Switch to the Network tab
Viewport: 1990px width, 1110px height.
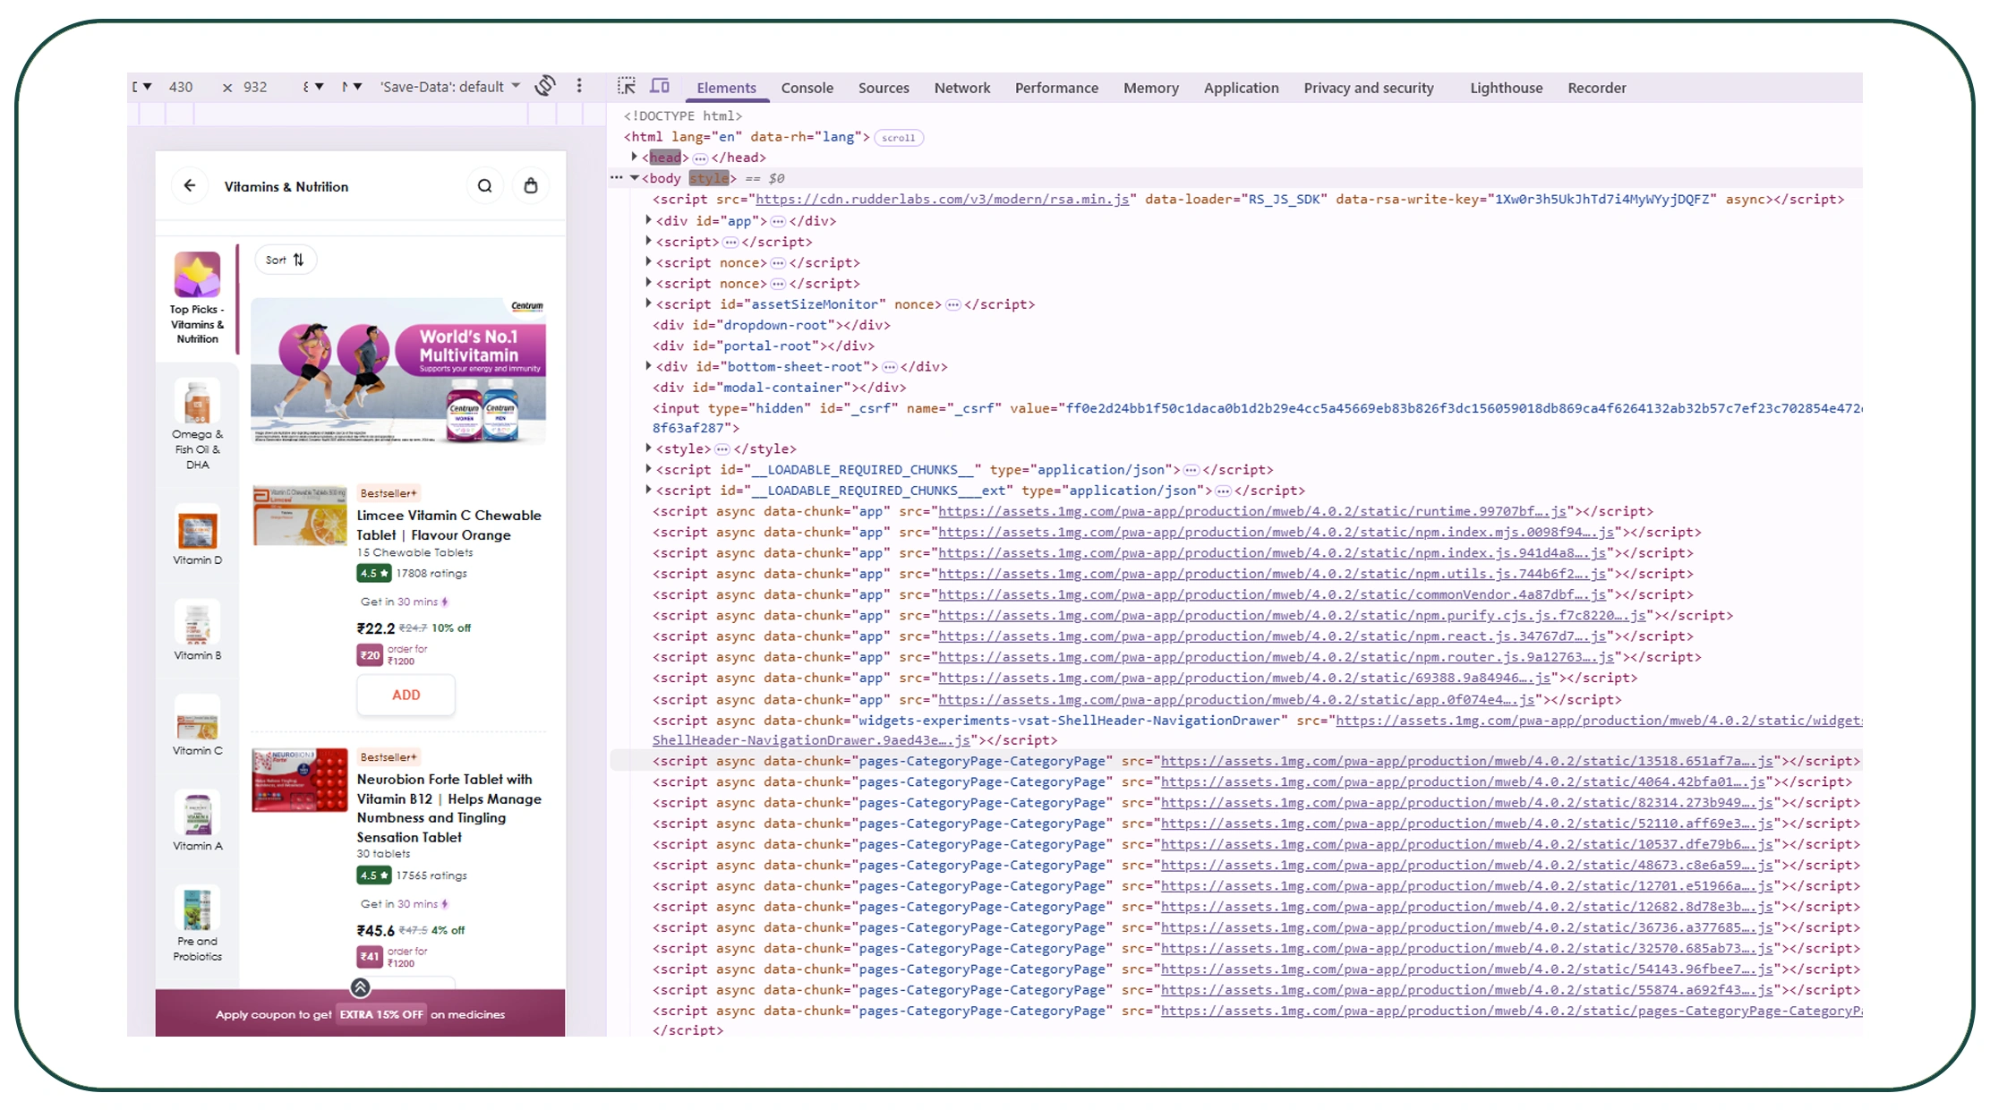click(961, 88)
